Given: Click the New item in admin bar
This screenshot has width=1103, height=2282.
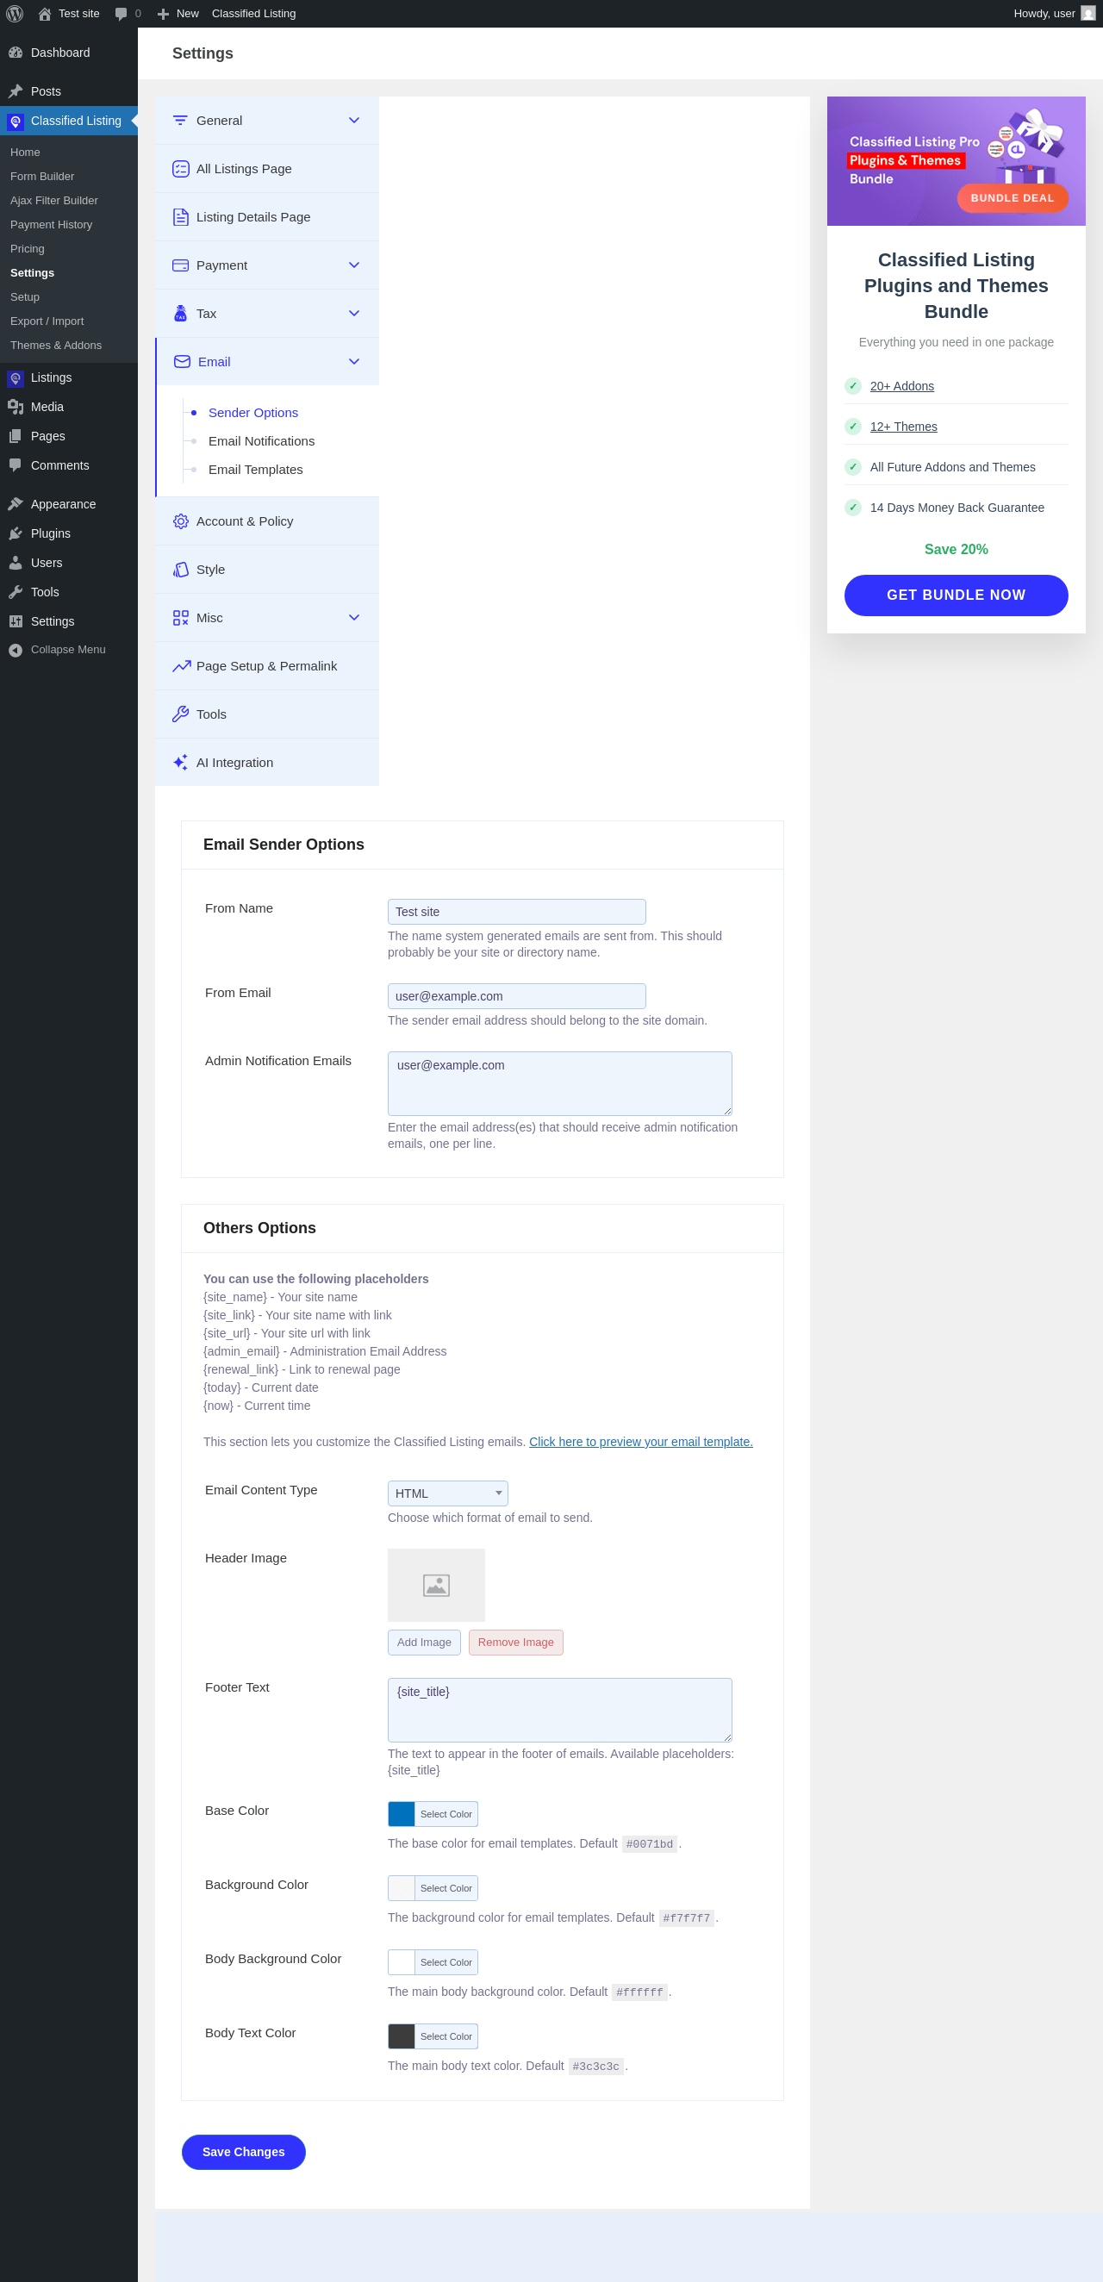Looking at the screenshot, I should point(178,13).
